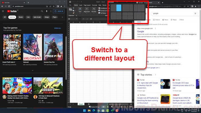This screenshot has width=201, height=113.
Task: Open 'Google cuts off Pixelbook' story
Action: point(148,100)
